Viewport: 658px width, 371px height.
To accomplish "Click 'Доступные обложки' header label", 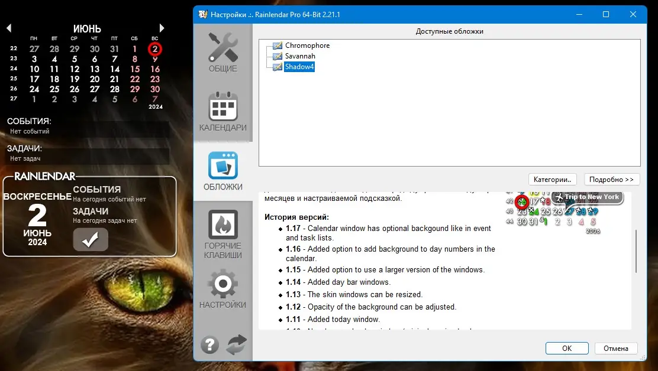I will (450, 31).
